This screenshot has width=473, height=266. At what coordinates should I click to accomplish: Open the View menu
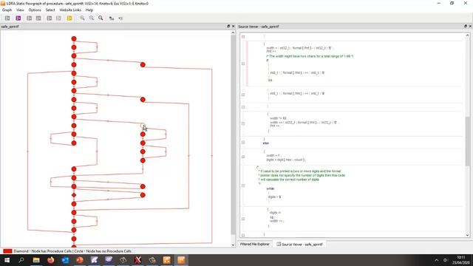tap(20, 10)
